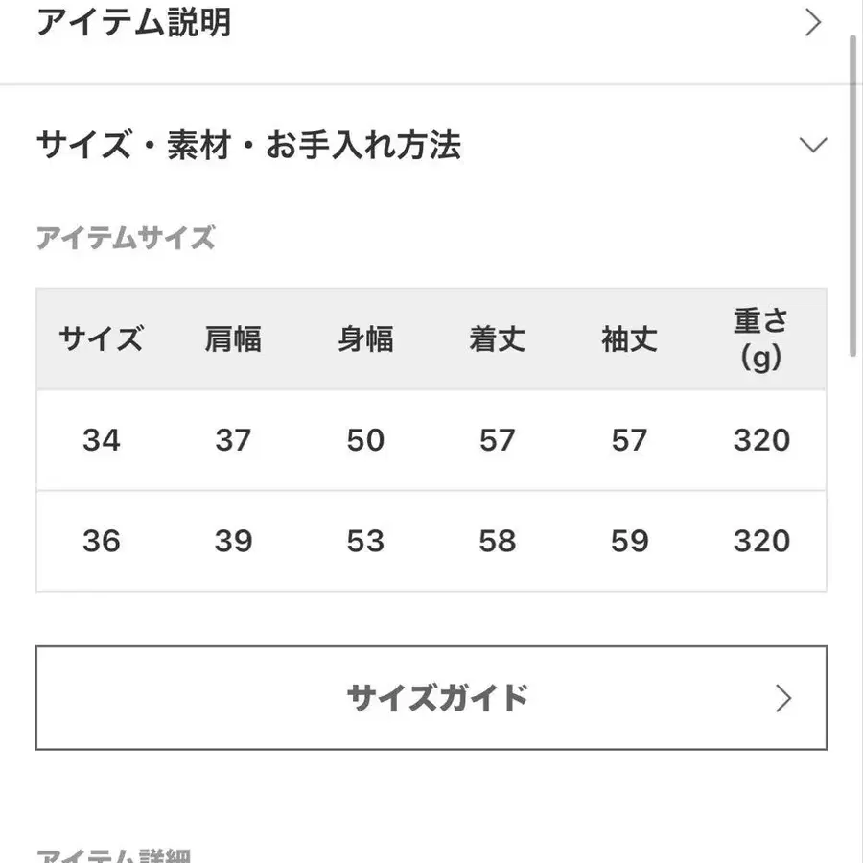Select the size 36 table row
Image resolution: width=863 pixels, height=863 pixels.
(x=431, y=541)
